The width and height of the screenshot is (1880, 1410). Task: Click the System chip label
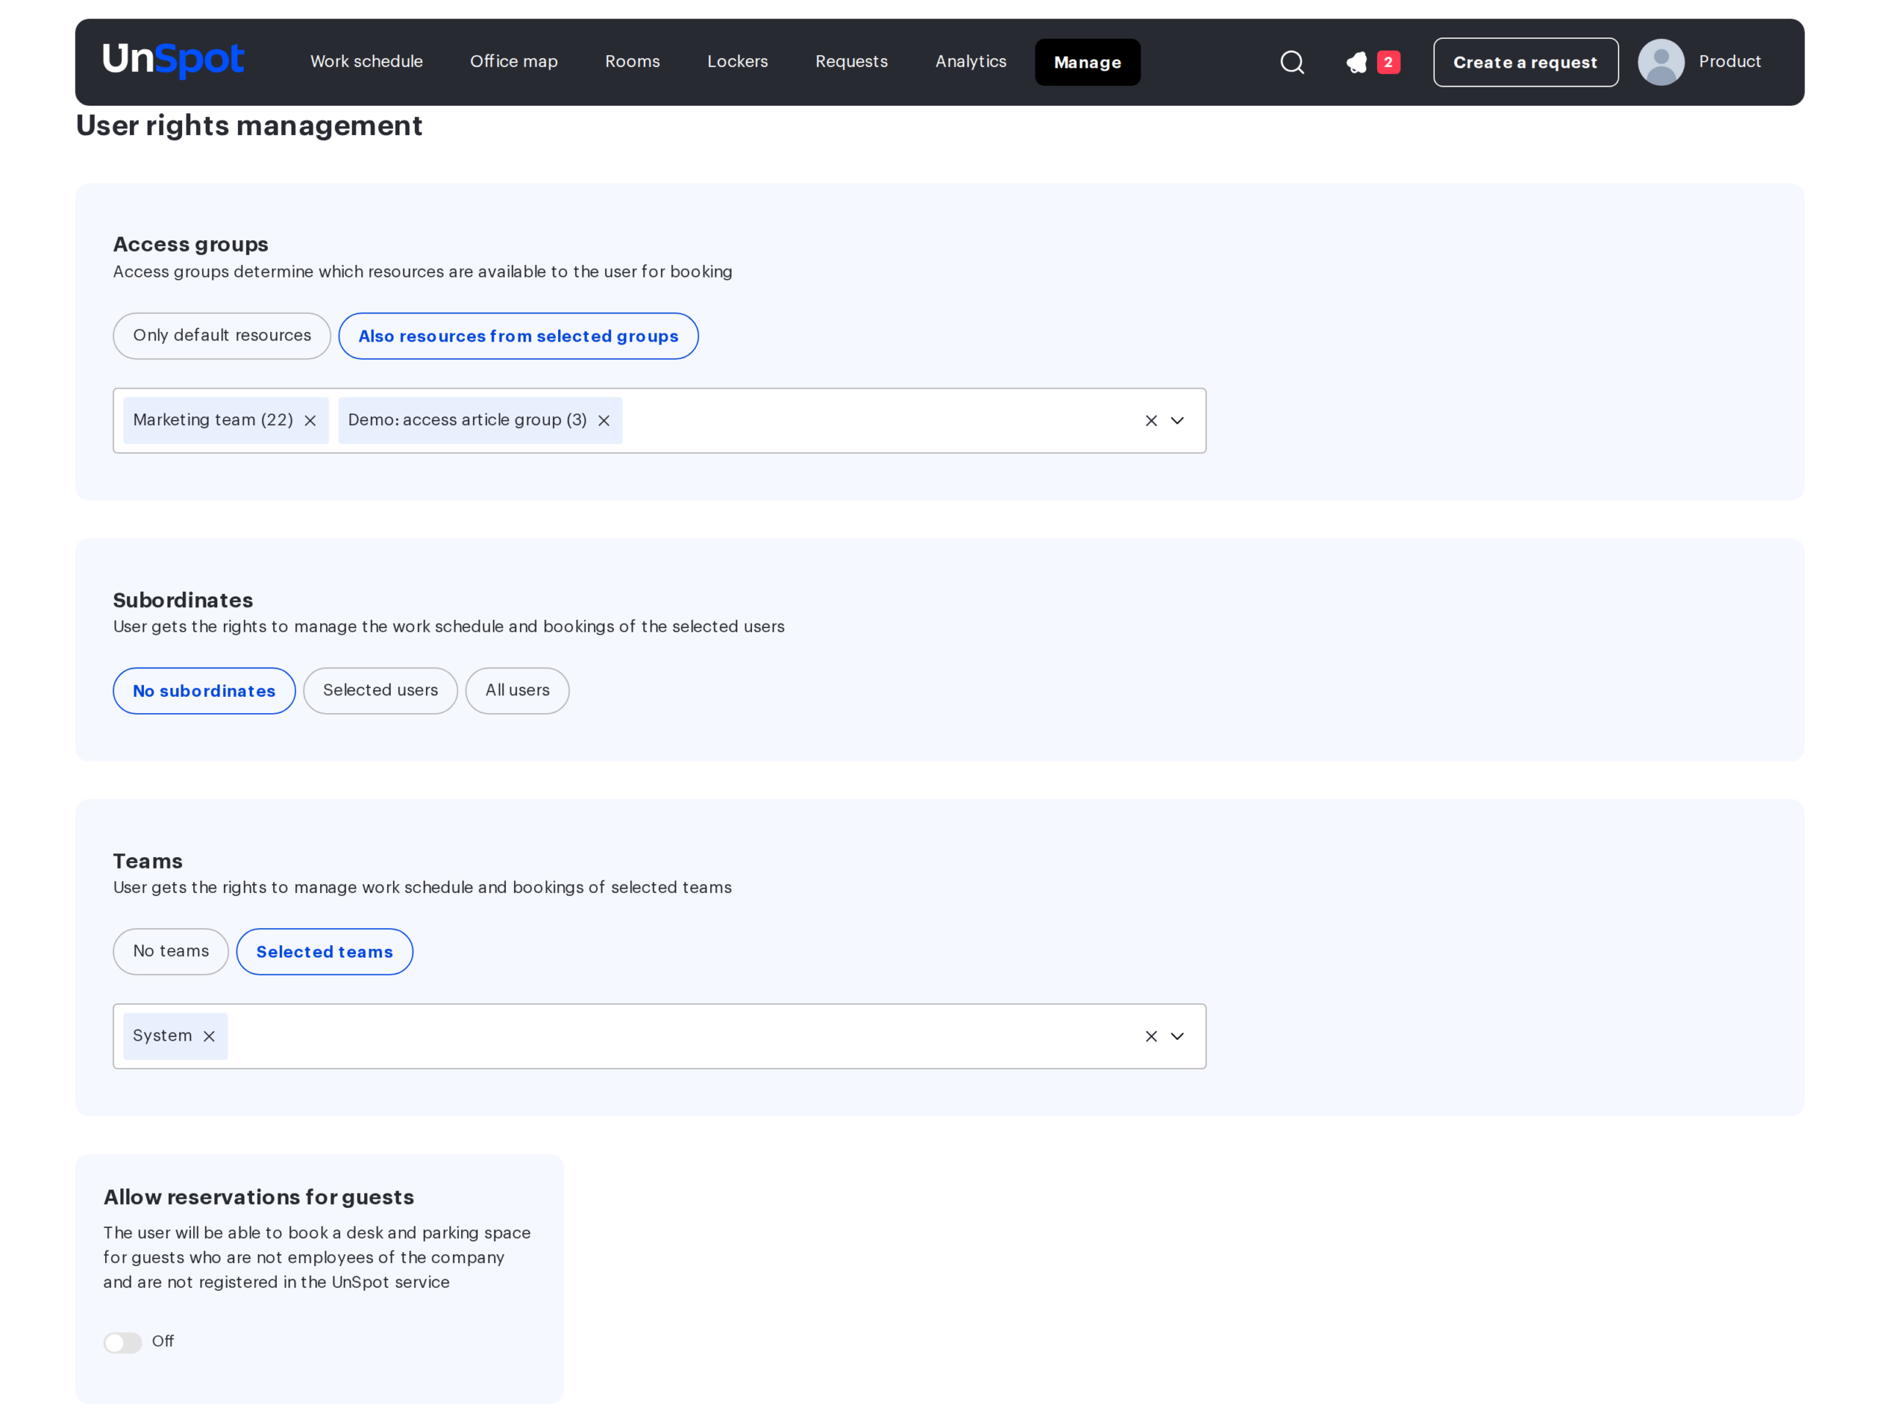(x=162, y=1035)
